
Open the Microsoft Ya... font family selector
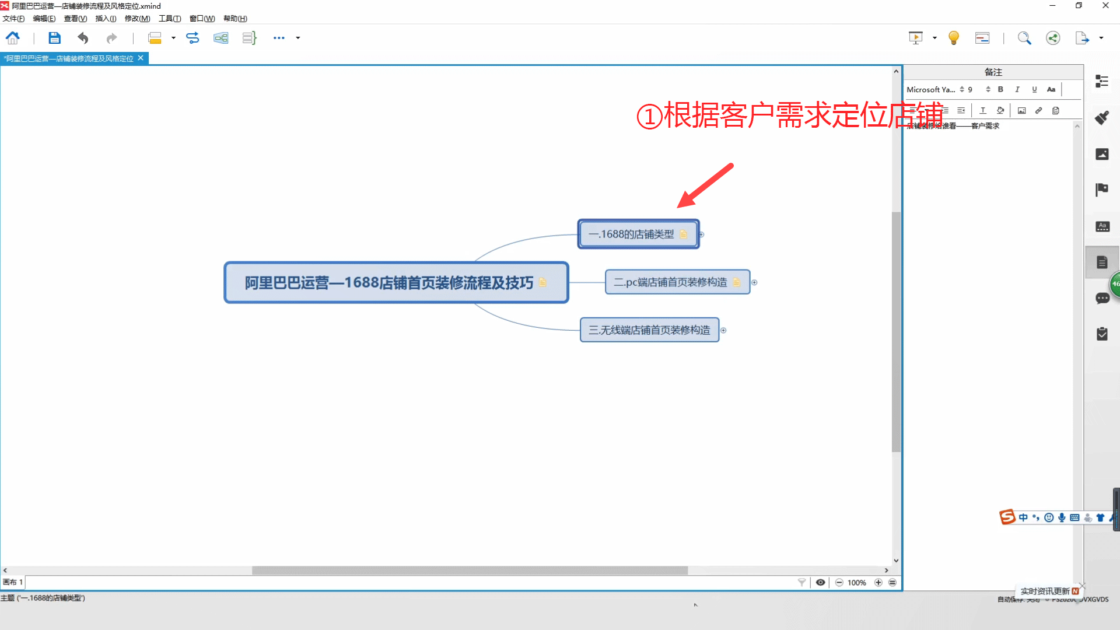point(935,89)
